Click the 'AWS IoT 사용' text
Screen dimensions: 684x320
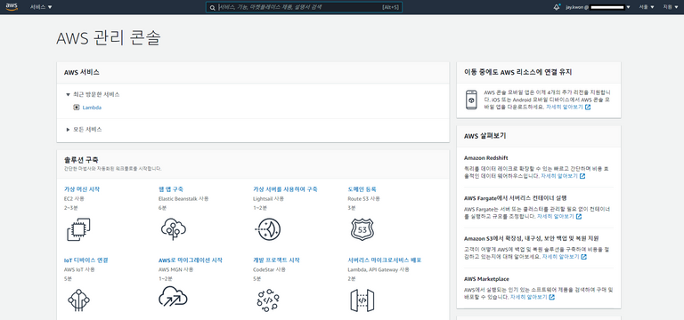pos(79,269)
